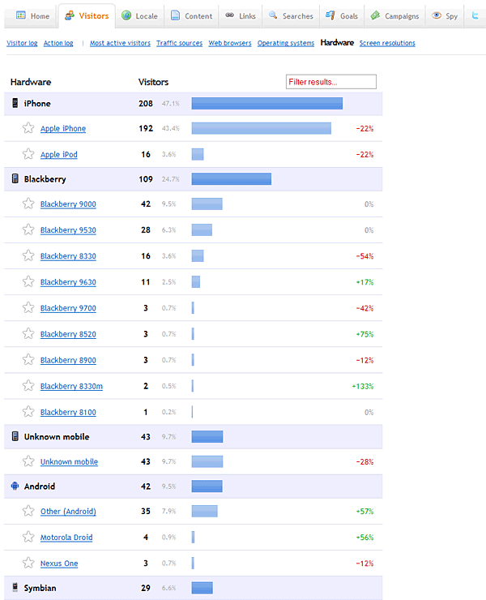Click the iPhone group visitors bar

[267, 103]
